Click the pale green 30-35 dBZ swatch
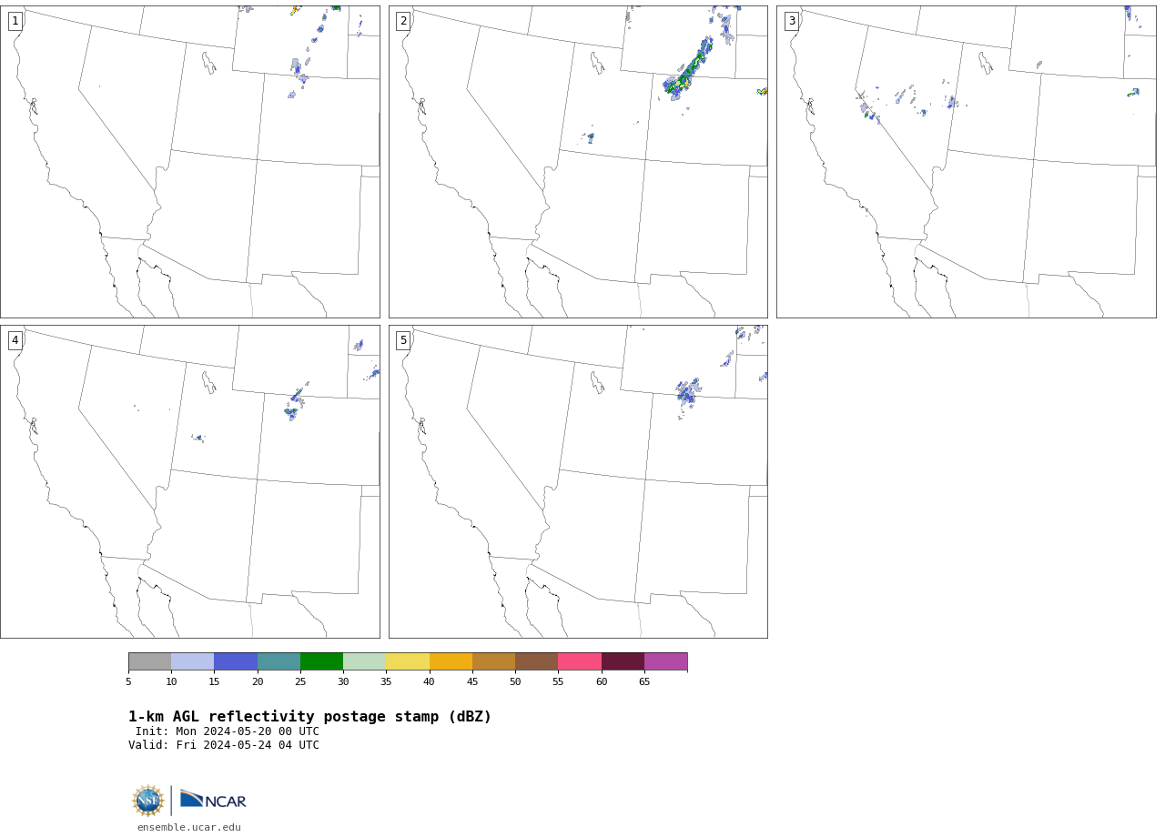Viewport: 1165px width, 837px height. pos(364,661)
